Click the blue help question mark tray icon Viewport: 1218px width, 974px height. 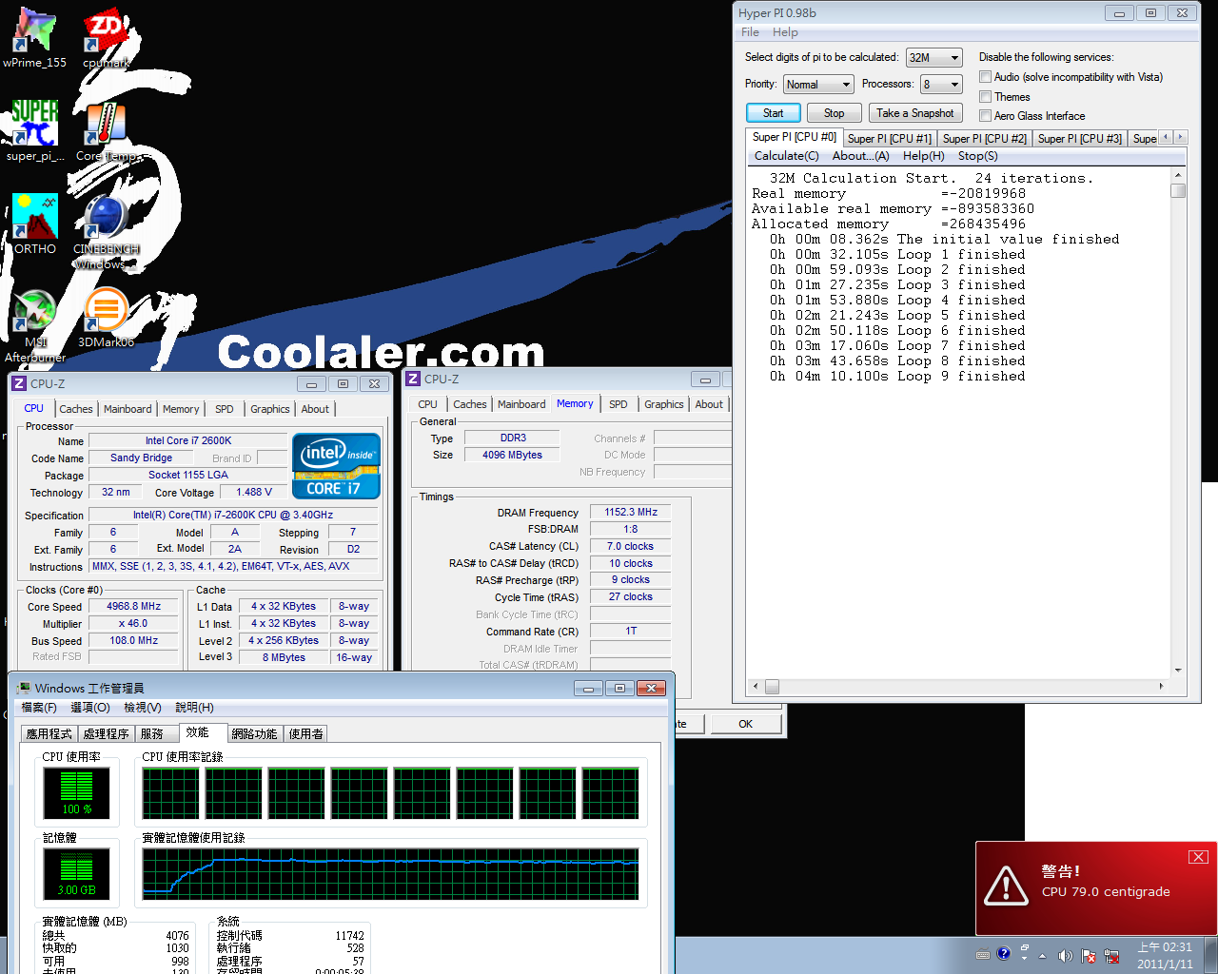pos(1003,953)
